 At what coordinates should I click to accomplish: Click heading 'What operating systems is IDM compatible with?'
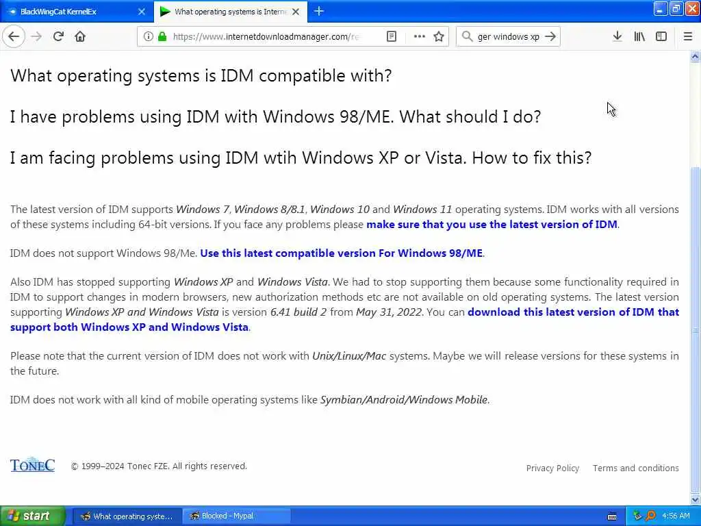click(x=201, y=75)
